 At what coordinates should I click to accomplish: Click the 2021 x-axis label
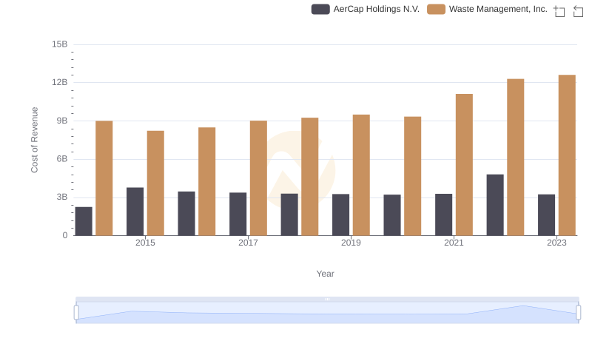click(454, 243)
